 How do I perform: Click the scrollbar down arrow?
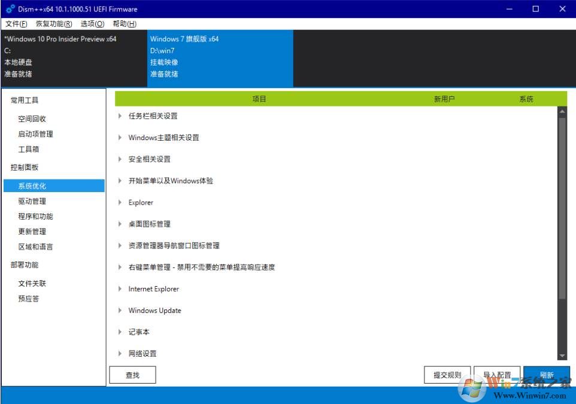coord(562,356)
